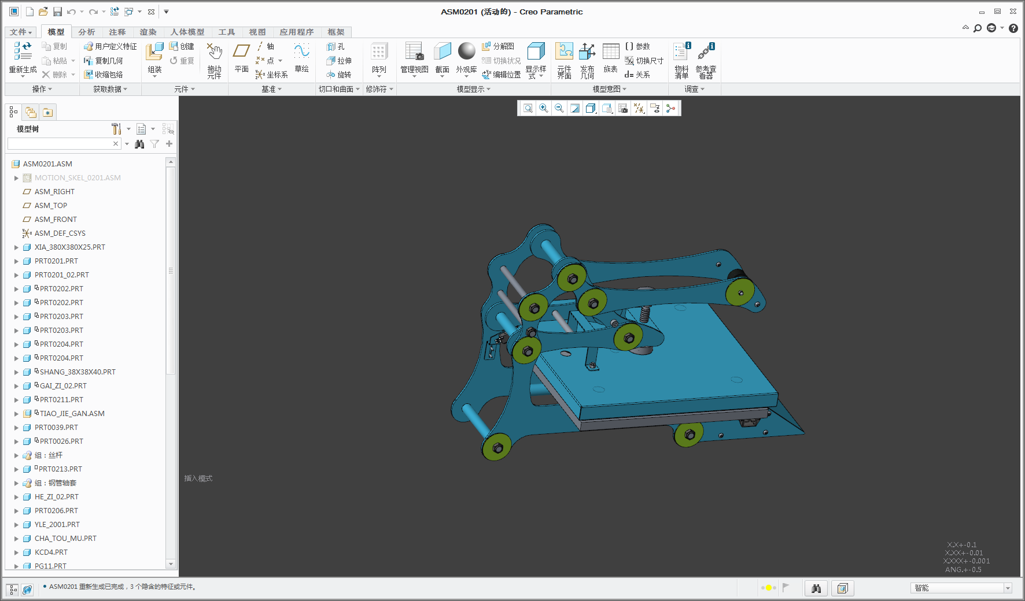Toggle the spin center display icon
The image size is (1025, 601).
[670, 108]
